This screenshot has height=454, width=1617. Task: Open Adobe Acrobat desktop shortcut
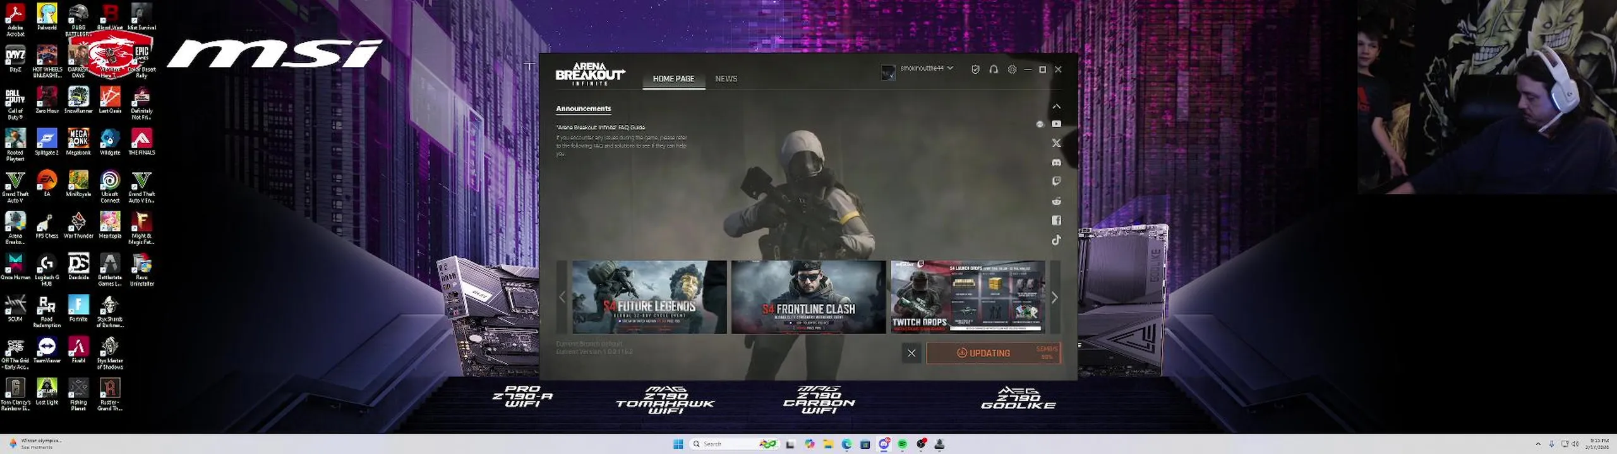click(15, 20)
